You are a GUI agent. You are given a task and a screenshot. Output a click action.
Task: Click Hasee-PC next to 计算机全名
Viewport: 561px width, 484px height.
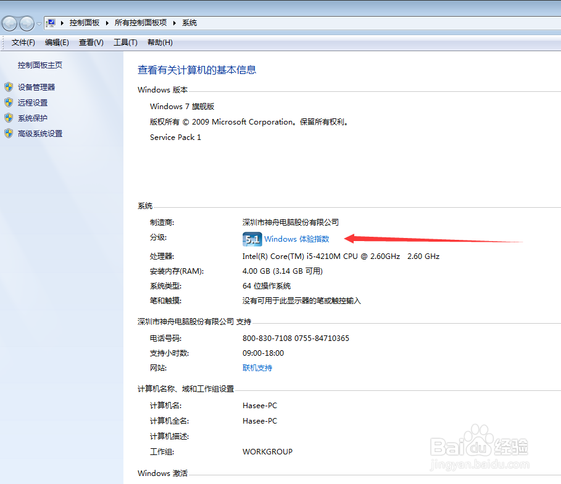tap(260, 421)
